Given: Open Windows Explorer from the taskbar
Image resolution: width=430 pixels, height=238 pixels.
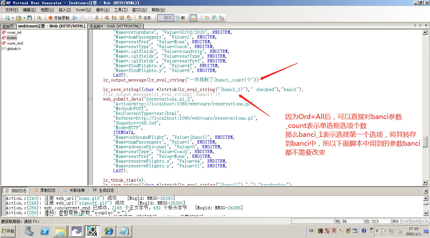Looking at the screenshot, I should (60, 231).
